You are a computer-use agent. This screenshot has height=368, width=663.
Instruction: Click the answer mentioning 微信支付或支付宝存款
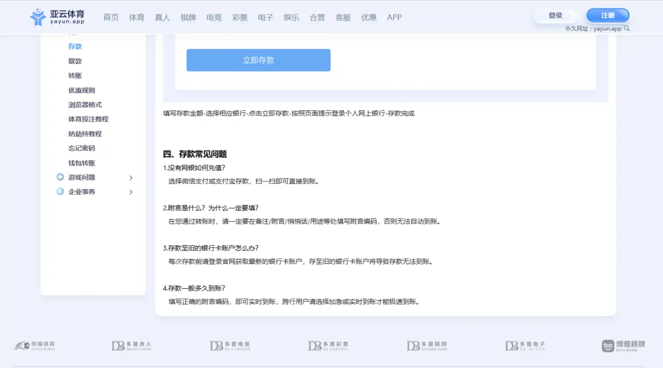click(243, 181)
